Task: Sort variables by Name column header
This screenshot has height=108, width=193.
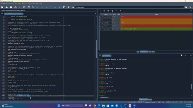Action: (106, 14)
